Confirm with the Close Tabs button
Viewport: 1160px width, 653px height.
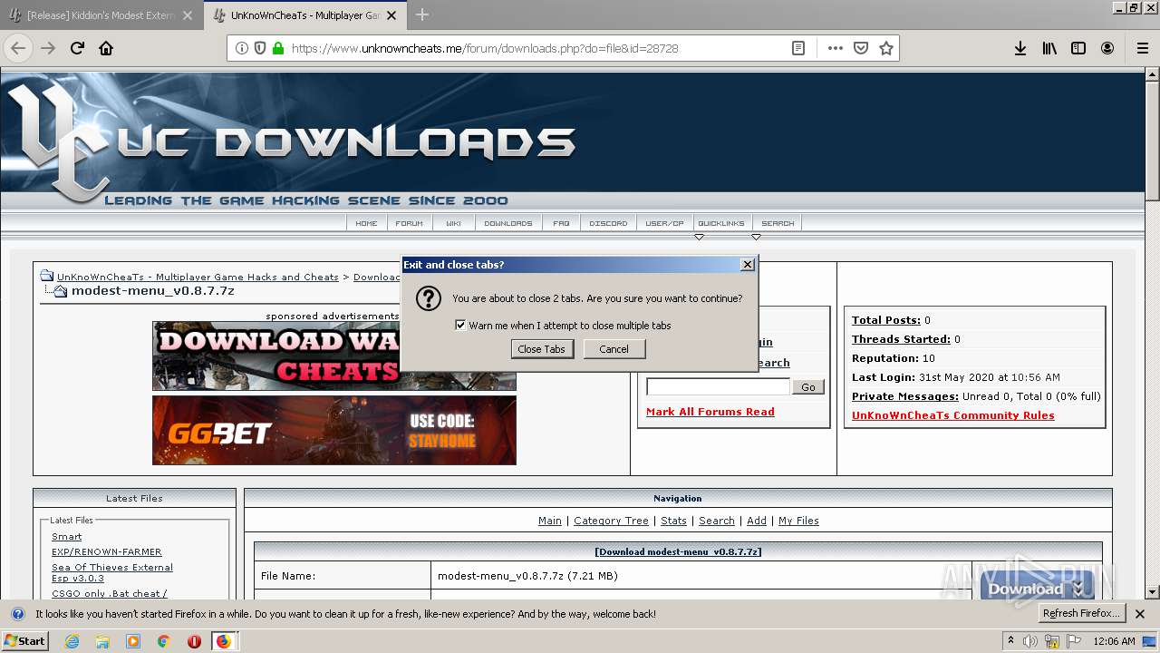click(542, 349)
